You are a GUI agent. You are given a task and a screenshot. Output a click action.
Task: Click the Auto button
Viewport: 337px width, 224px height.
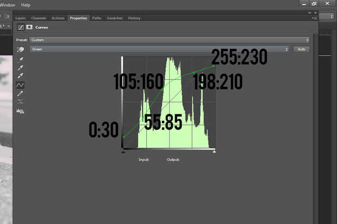(301, 49)
